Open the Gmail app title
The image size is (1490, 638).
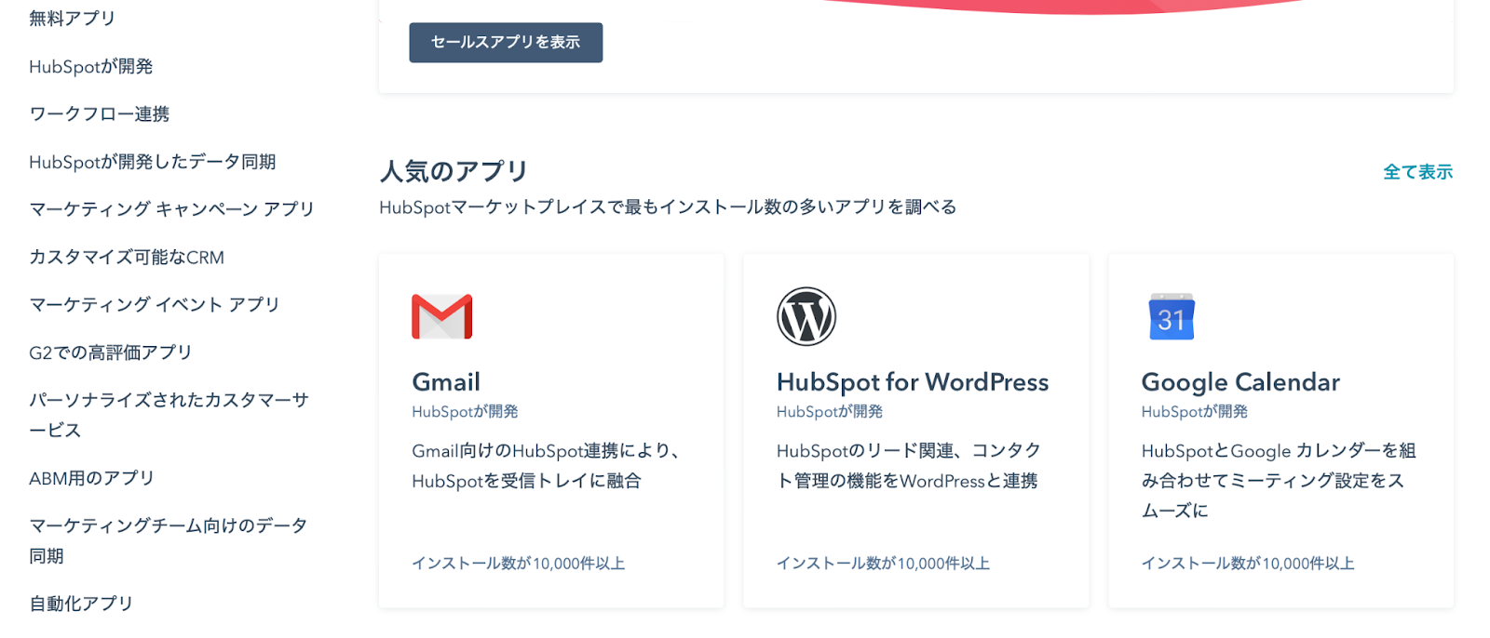pyautogui.click(x=446, y=382)
